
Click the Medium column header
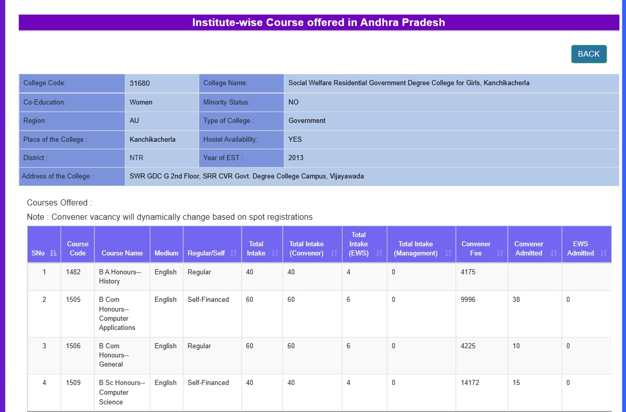[166, 253]
